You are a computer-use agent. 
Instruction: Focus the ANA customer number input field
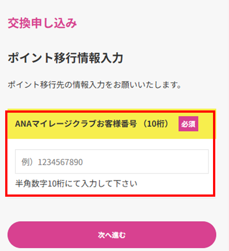pyautogui.click(x=112, y=162)
